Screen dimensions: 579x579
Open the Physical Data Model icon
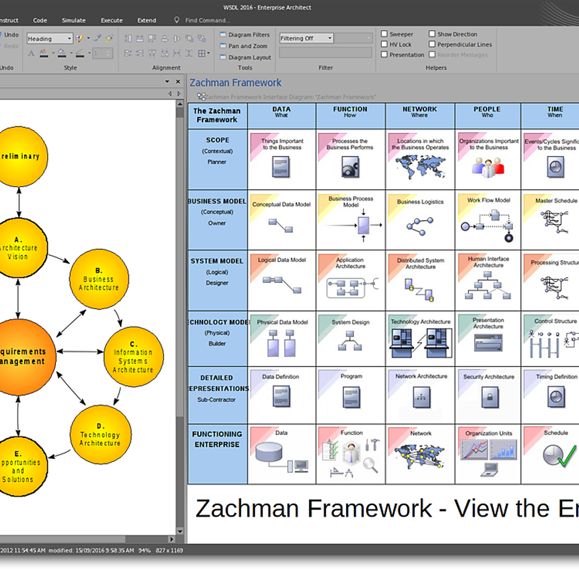coord(281,343)
